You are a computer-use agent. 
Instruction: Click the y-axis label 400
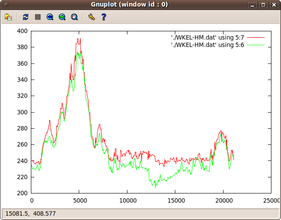click(22, 31)
